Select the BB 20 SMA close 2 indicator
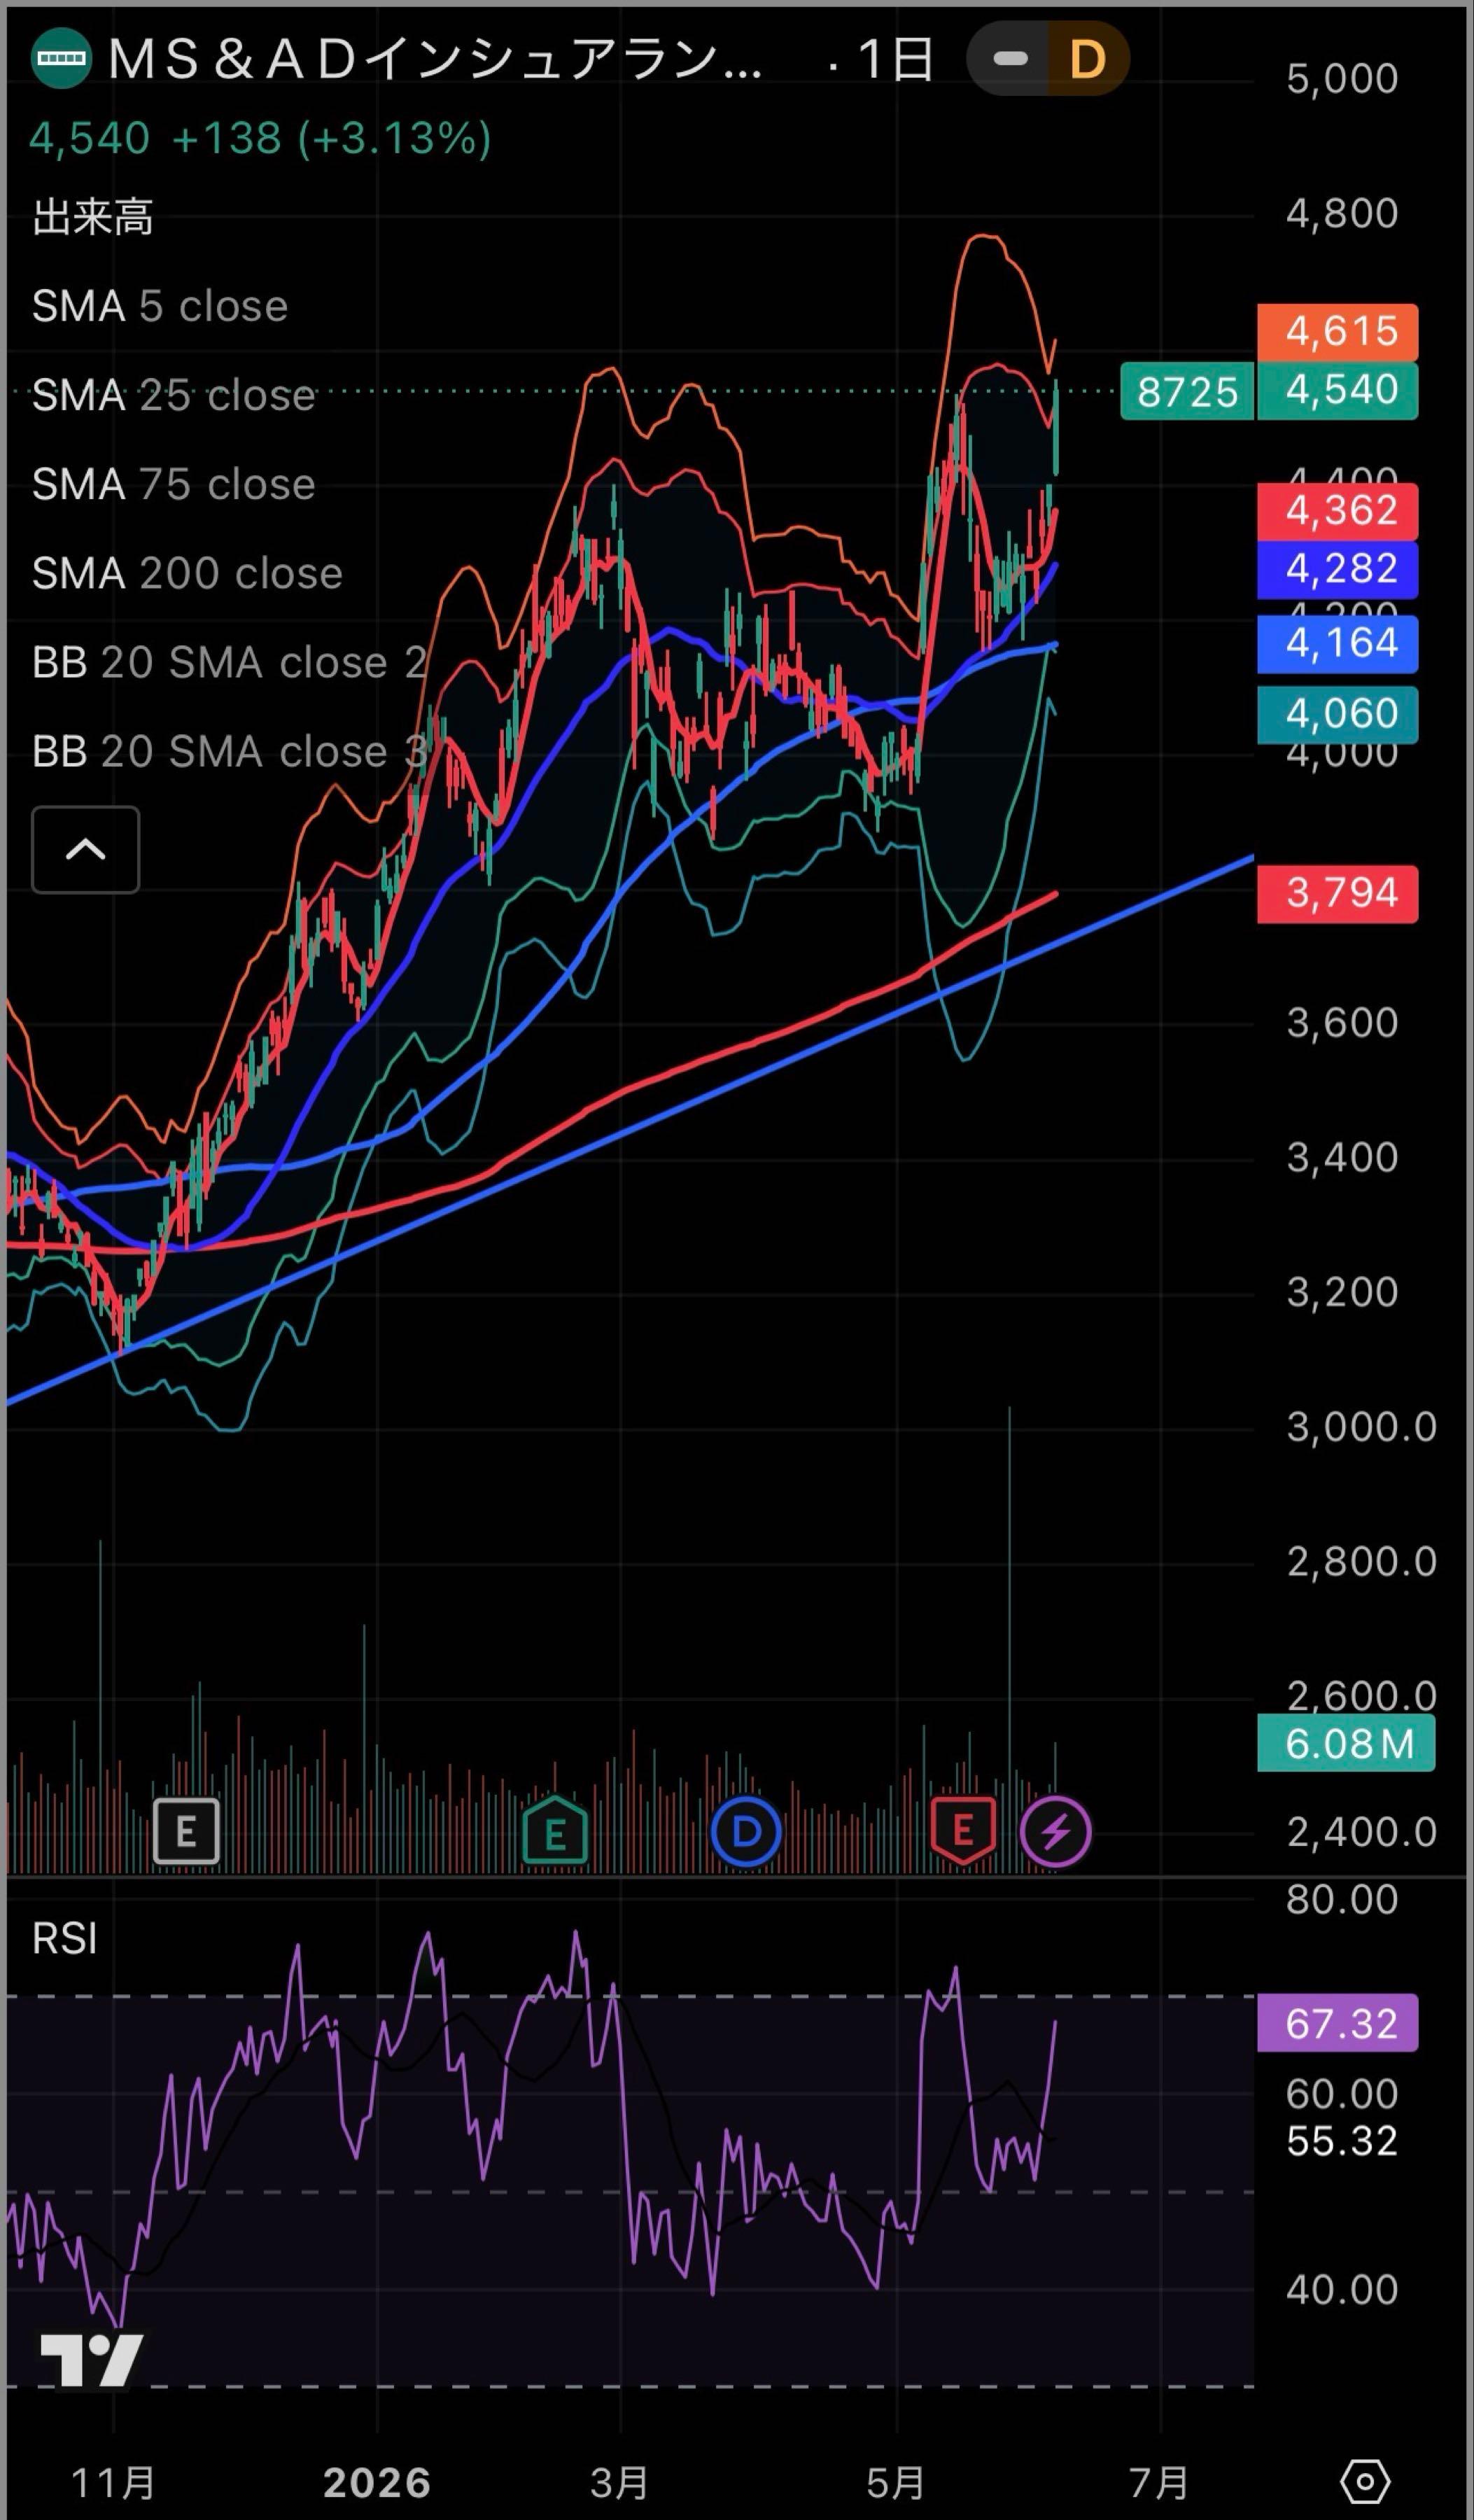 [x=231, y=662]
